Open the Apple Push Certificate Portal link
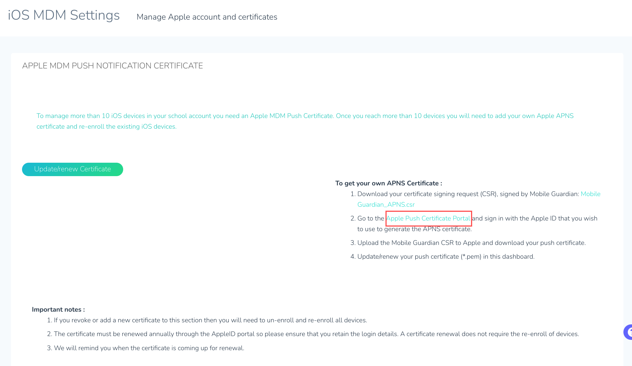 (428, 218)
